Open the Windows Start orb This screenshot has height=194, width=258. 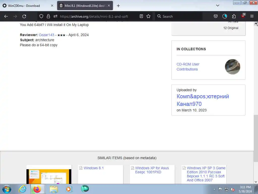click(7, 189)
